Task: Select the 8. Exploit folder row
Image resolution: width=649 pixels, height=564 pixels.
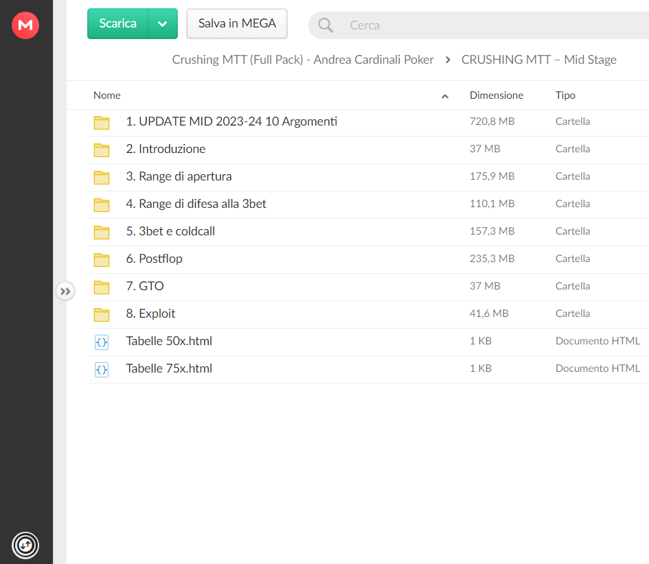Action: (369, 315)
